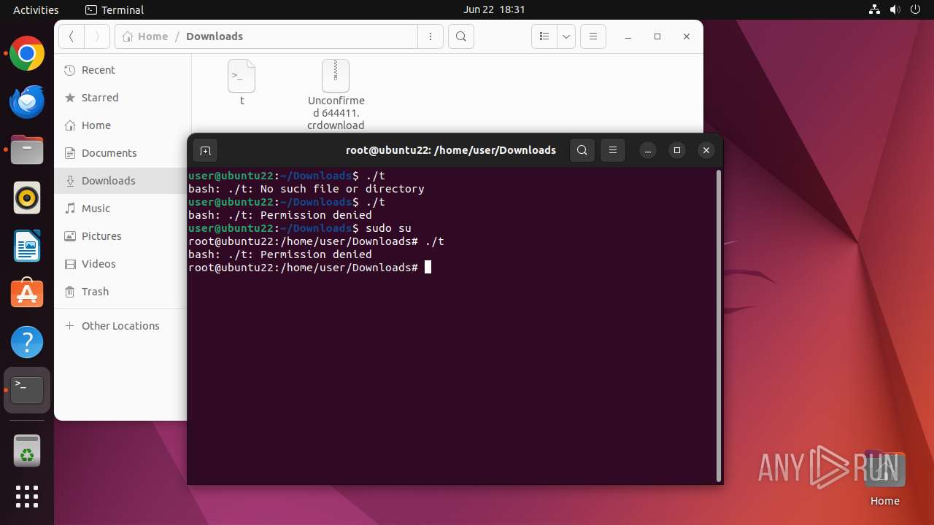Open the Terminal app menu in the top bar
The image size is (934, 525).
click(115, 9)
